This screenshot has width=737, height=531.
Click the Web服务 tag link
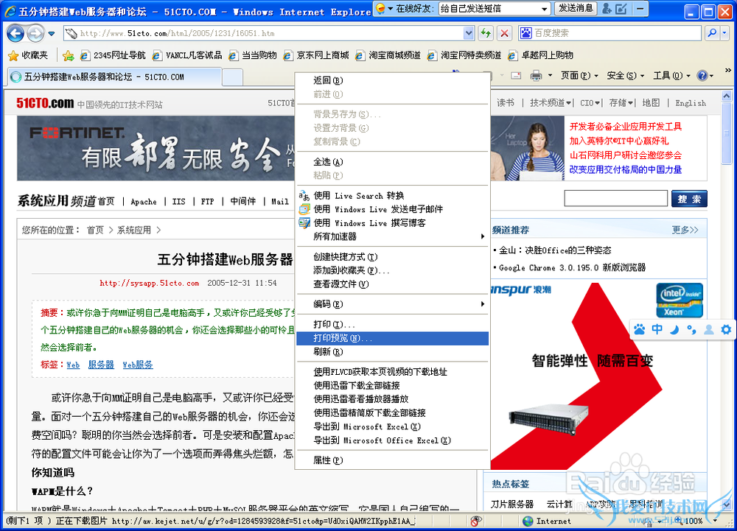coord(138,365)
